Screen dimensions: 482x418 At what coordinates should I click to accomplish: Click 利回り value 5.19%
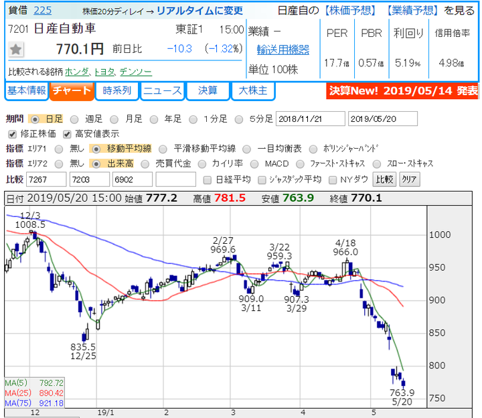tap(408, 64)
